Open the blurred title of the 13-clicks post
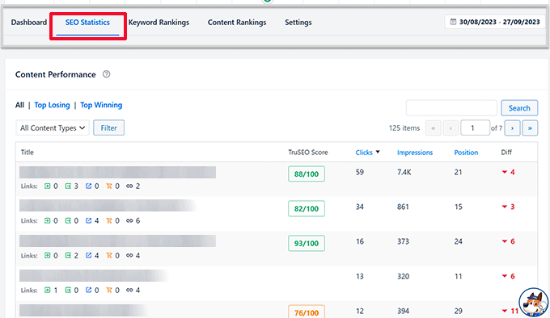 (94, 276)
